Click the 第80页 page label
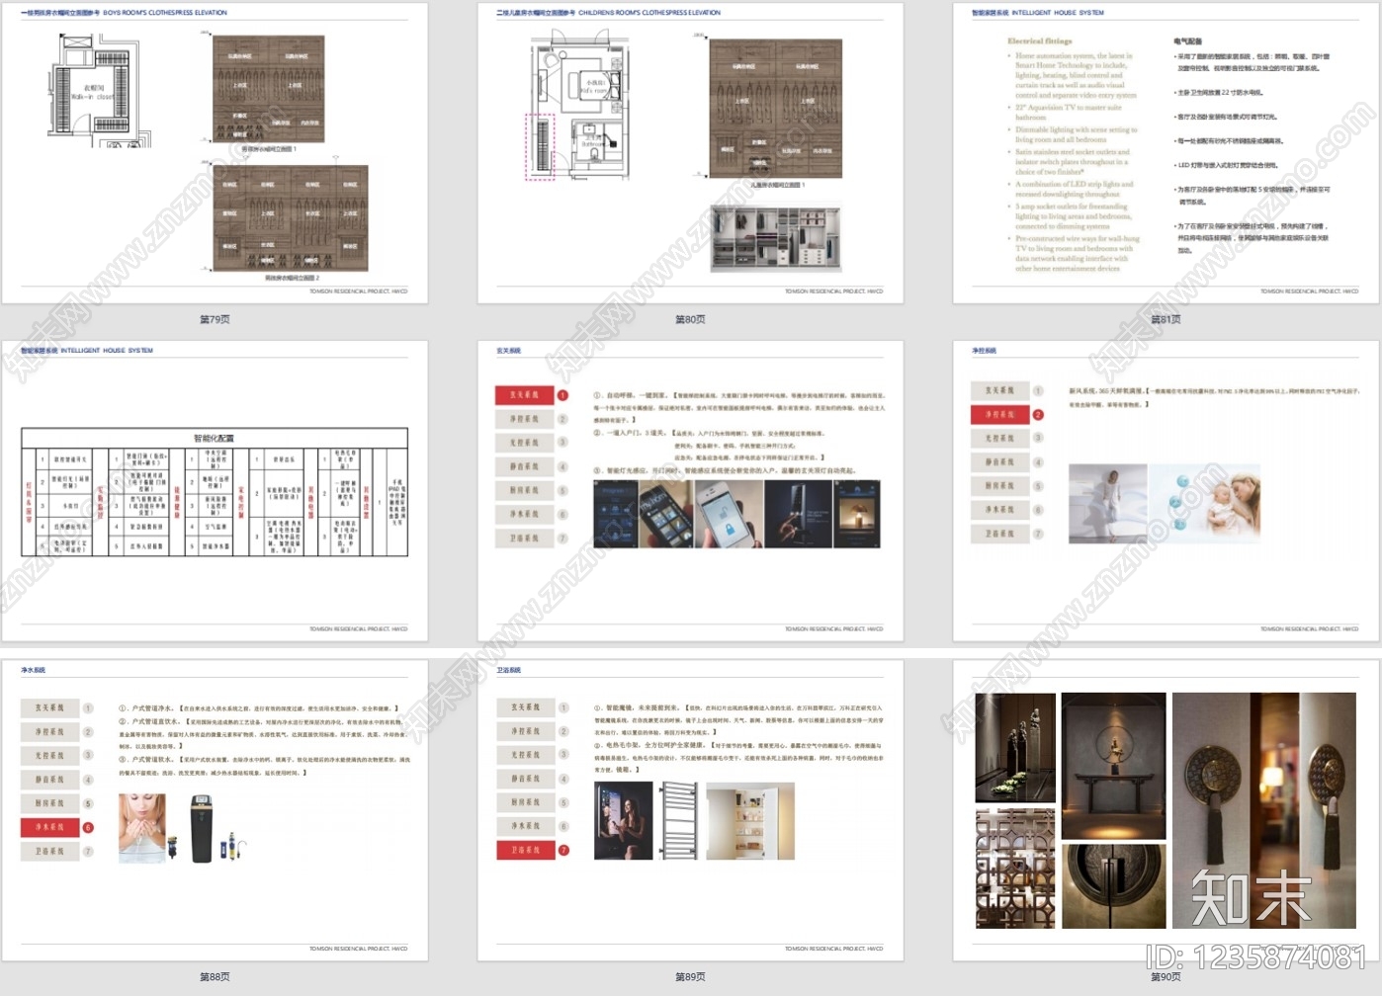The image size is (1382, 996). pyautogui.click(x=690, y=319)
